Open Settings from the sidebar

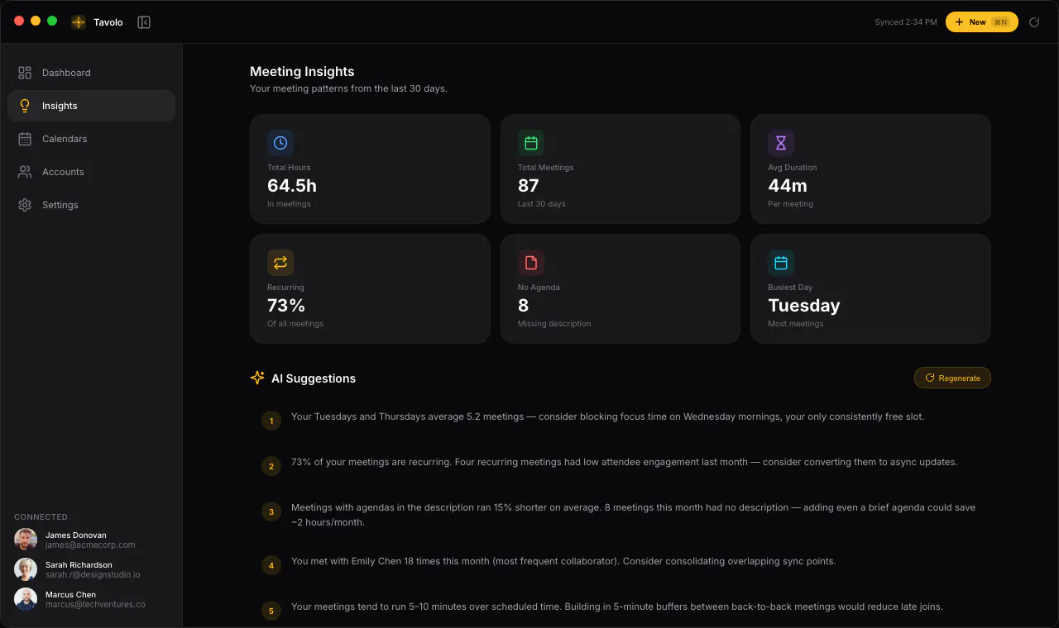coord(91,205)
